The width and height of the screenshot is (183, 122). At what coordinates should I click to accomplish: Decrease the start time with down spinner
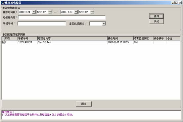coord(50,13)
